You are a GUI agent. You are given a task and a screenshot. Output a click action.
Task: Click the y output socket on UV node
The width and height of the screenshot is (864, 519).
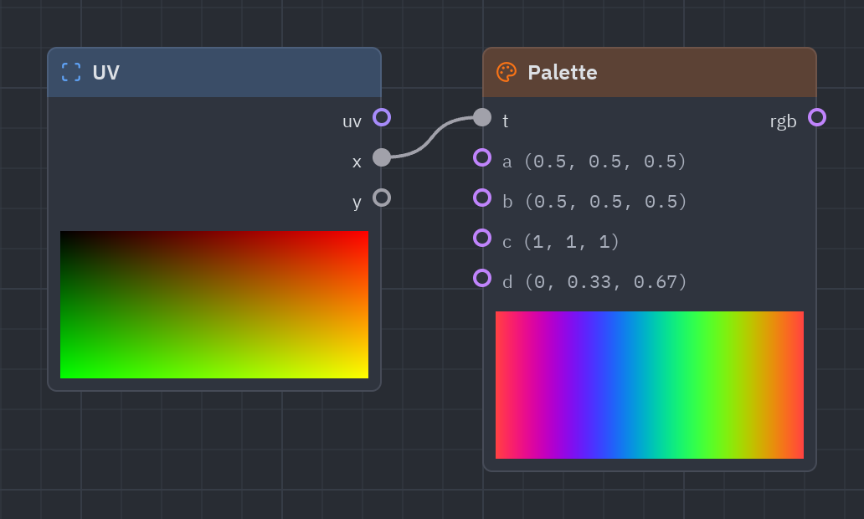pyautogui.click(x=382, y=198)
